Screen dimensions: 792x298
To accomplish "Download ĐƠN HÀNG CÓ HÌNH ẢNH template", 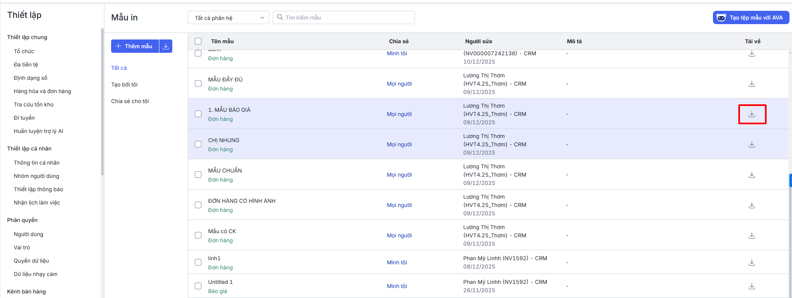I will pyautogui.click(x=752, y=205).
